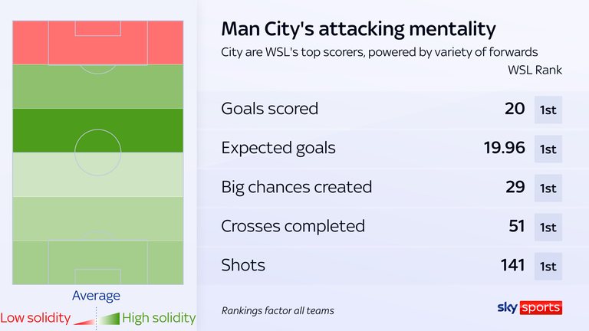The image size is (589, 331).
Task: Click the 1st rank badge for Crosses completed
Action: (548, 227)
